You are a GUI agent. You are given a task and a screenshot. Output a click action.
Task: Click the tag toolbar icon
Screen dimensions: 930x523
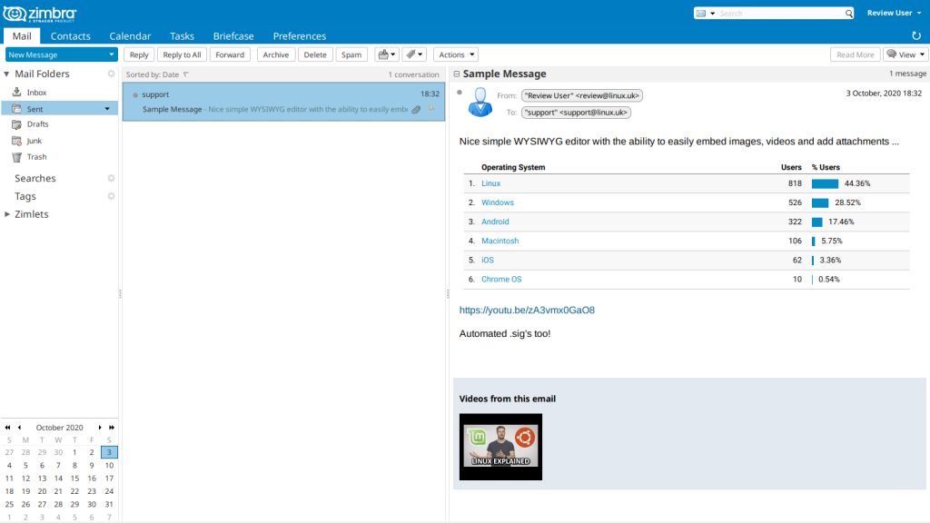(411, 54)
